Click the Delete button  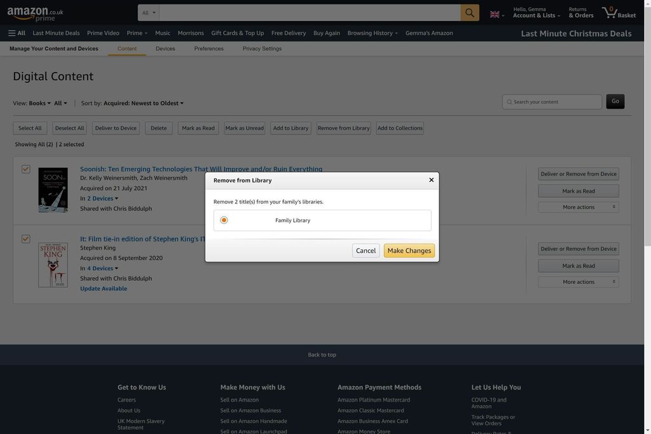158,128
